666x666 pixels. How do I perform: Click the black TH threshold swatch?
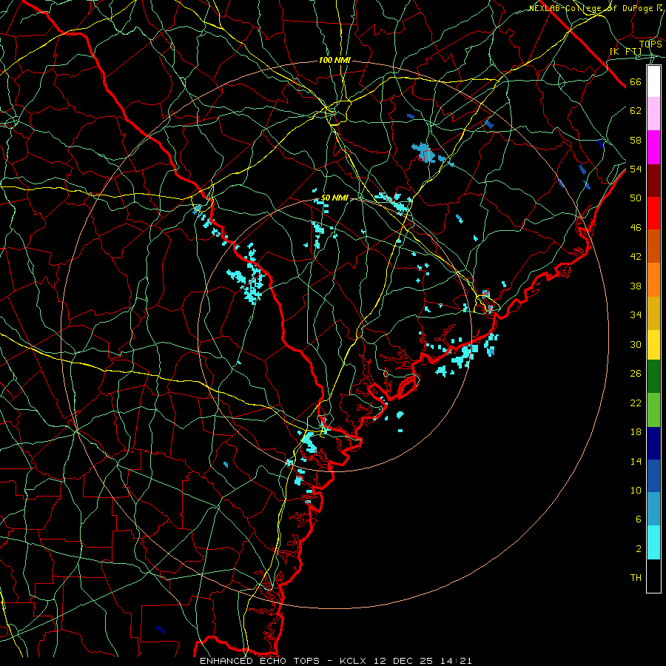point(653,576)
